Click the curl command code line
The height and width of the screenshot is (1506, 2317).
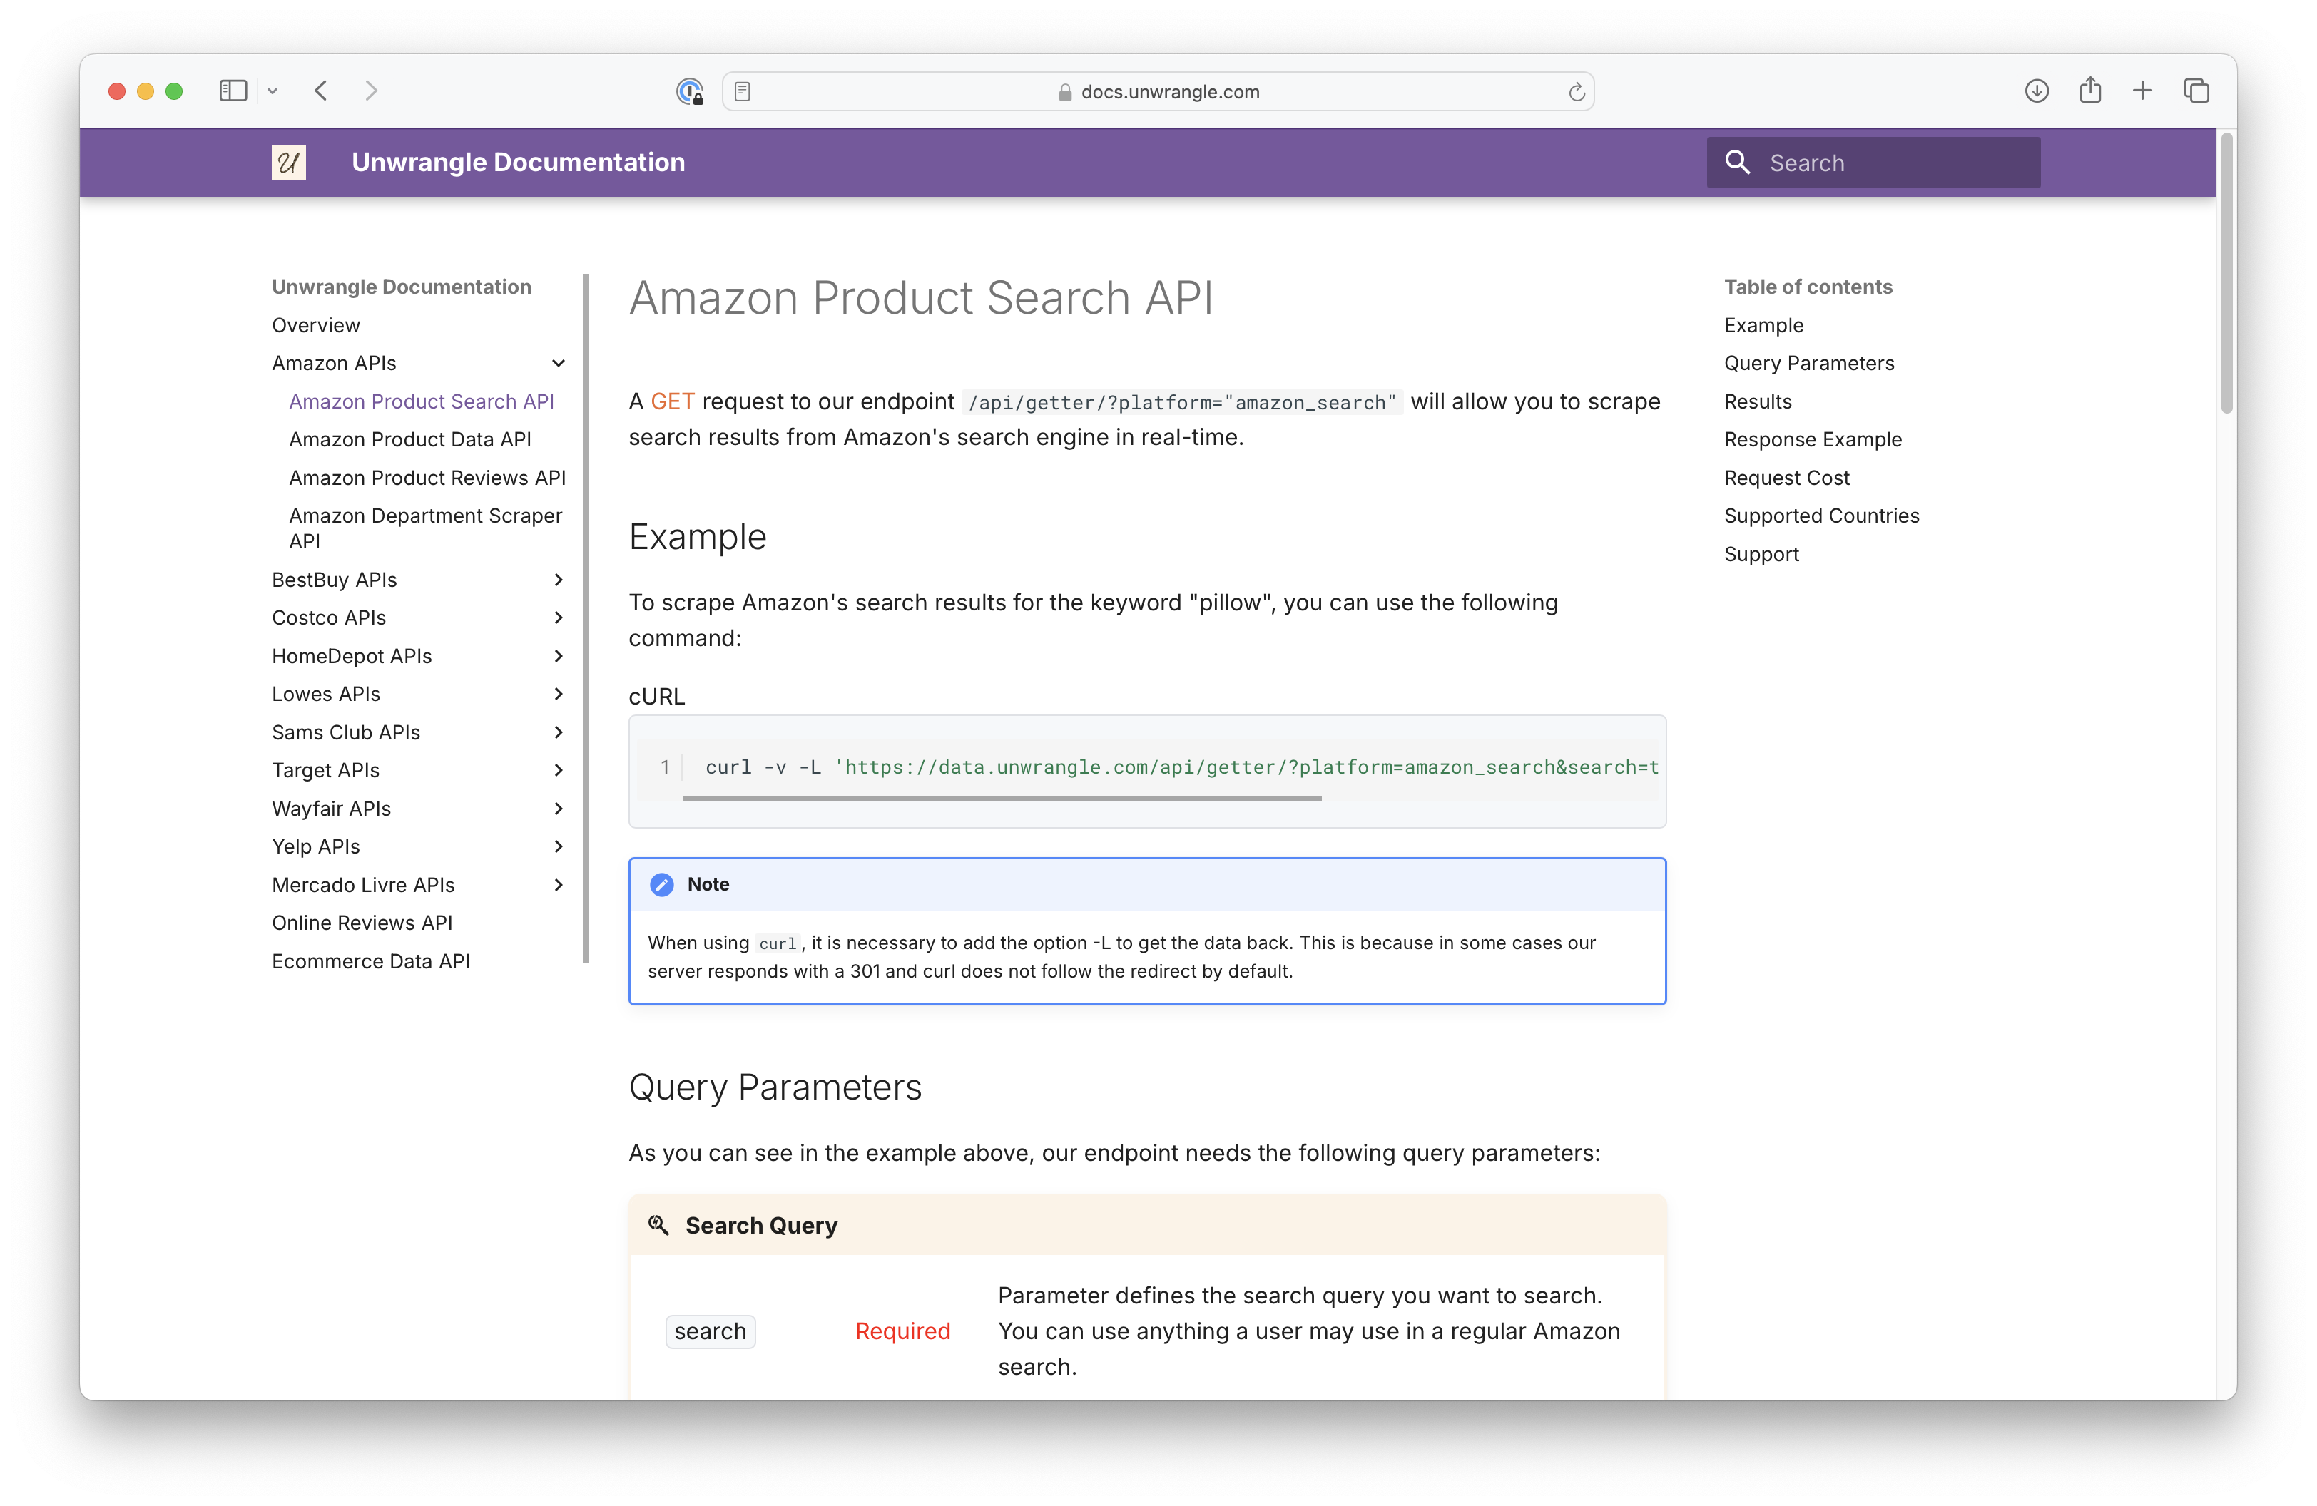click(1181, 767)
